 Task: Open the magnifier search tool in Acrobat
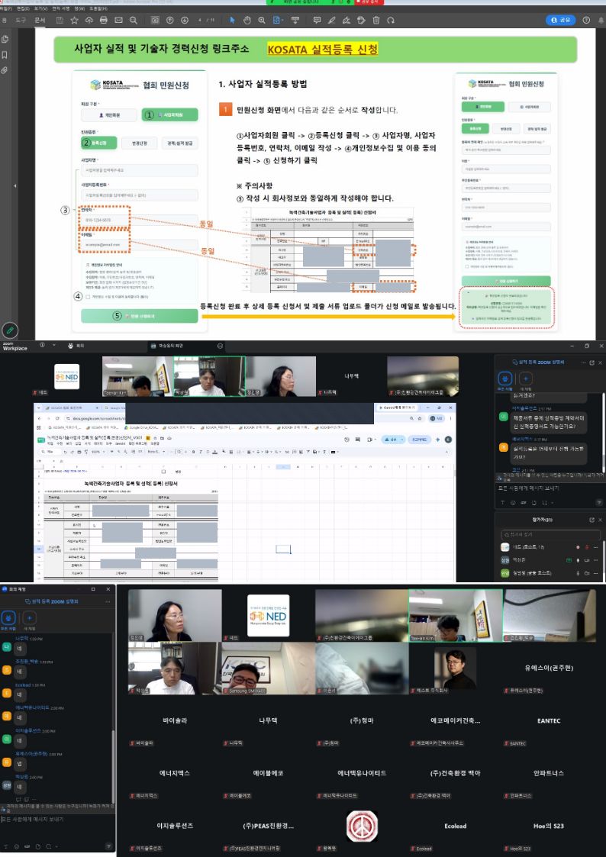point(134,20)
